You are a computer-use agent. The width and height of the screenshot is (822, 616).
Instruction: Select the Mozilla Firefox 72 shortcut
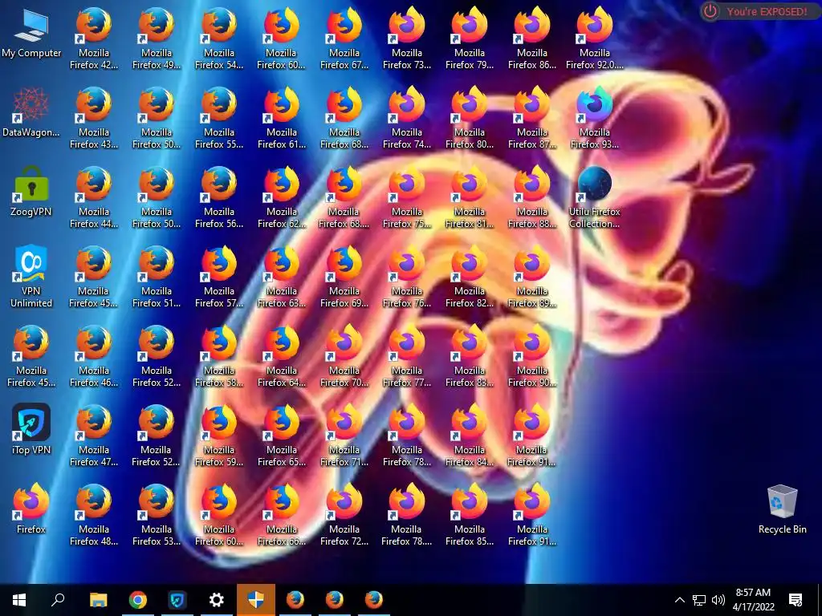tap(344, 514)
